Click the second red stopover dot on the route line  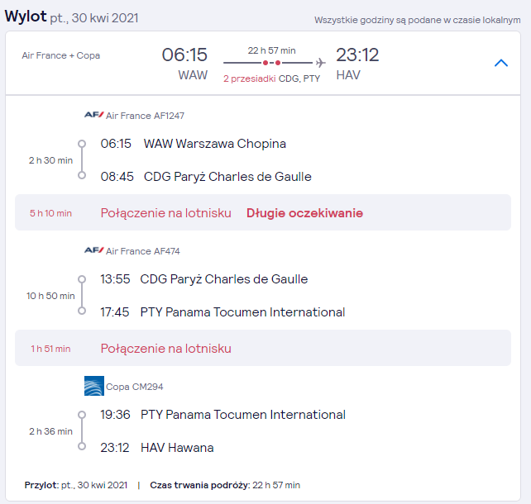click(278, 63)
